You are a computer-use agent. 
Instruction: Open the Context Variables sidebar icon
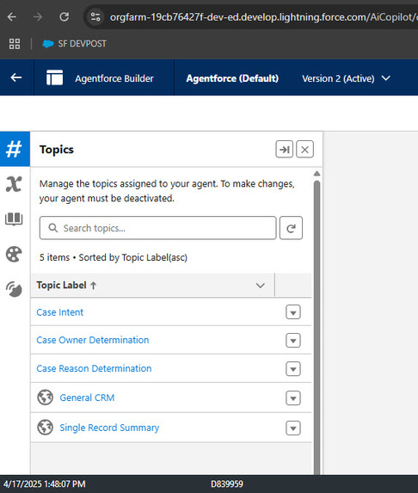(14, 184)
